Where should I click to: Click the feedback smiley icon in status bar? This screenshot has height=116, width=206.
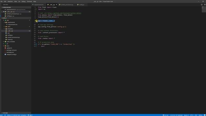pos(205,115)
